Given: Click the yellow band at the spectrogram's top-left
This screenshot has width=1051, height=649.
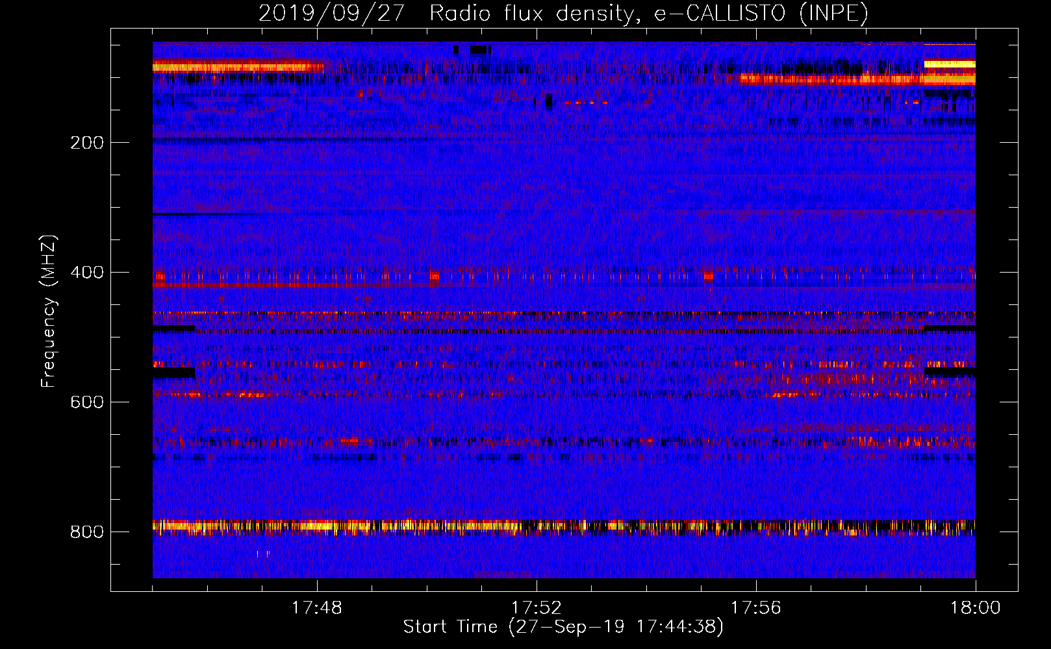Looking at the screenshot, I should point(238,66).
